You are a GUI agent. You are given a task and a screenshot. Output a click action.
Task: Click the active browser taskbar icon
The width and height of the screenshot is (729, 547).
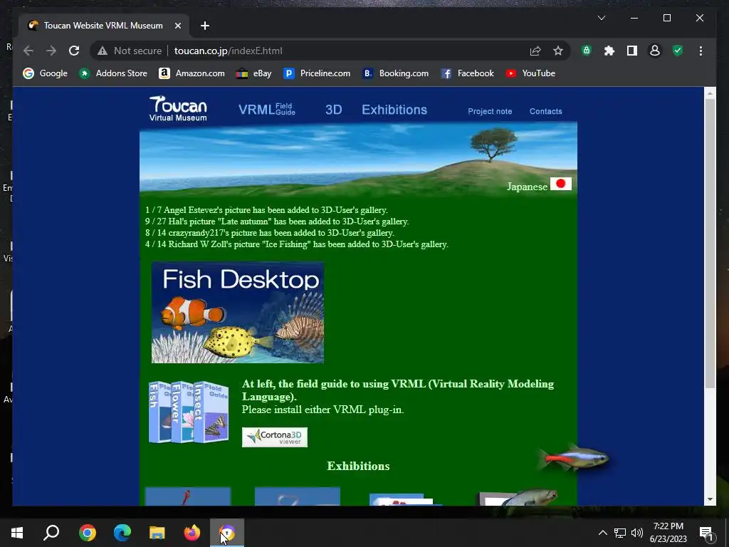(227, 533)
